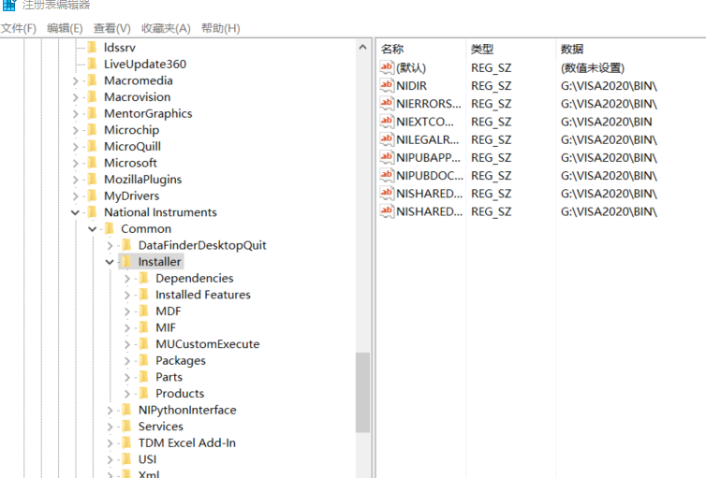Click the G:\VISA2020\BIN data of NIEXTCO
This screenshot has width=706, height=478.
(x=606, y=122)
